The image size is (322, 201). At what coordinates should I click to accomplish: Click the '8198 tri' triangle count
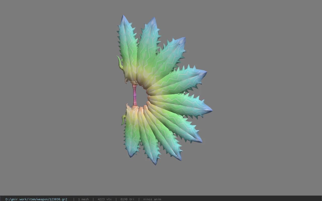point(127,199)
